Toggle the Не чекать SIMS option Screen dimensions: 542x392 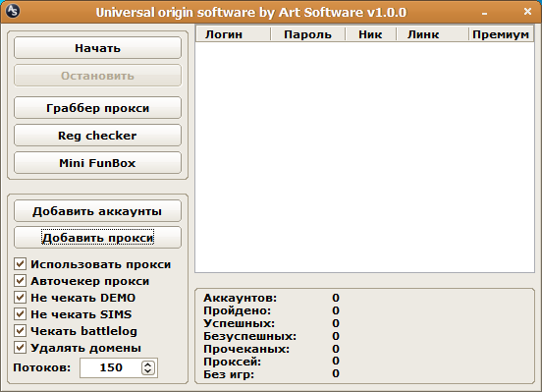[20, 313]
